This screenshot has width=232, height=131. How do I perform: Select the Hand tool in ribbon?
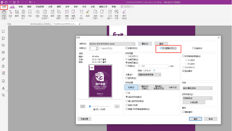pos(4,14)
